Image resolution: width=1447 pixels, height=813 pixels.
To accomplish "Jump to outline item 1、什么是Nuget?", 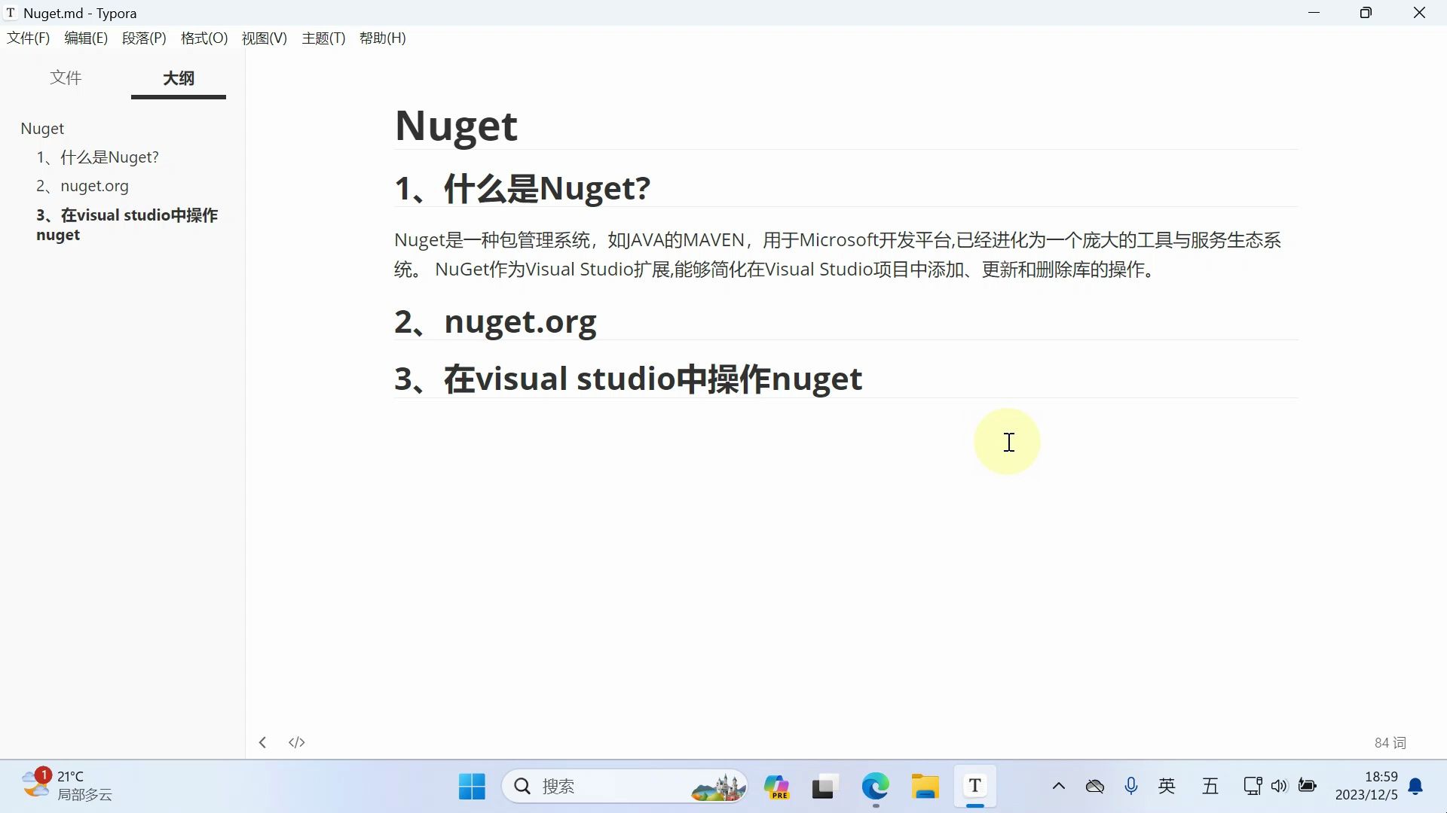I will tap(98, 157).
